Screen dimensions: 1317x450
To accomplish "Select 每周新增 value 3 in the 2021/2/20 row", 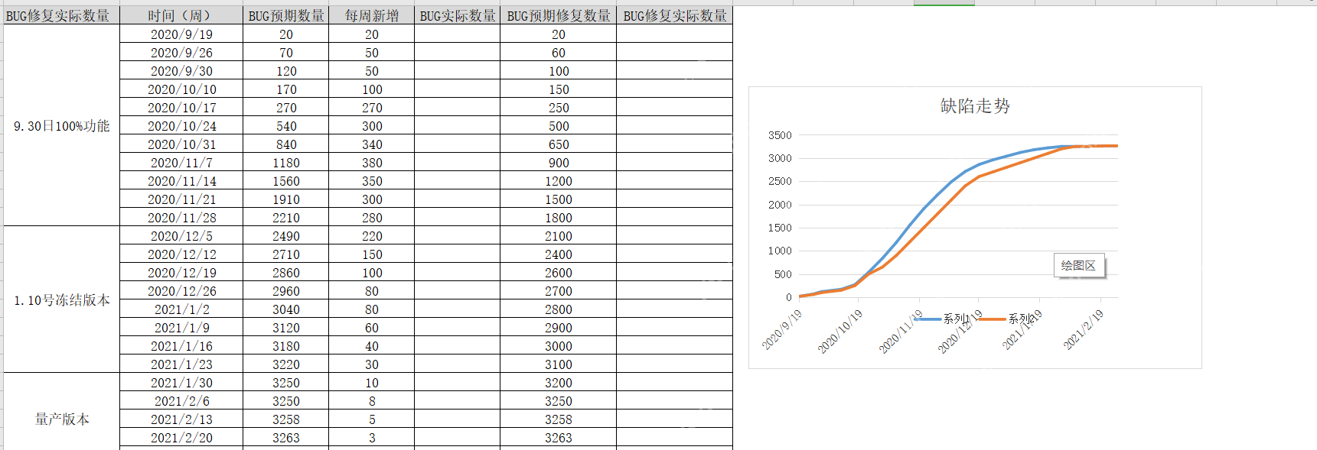I will (x=372, y=438).
